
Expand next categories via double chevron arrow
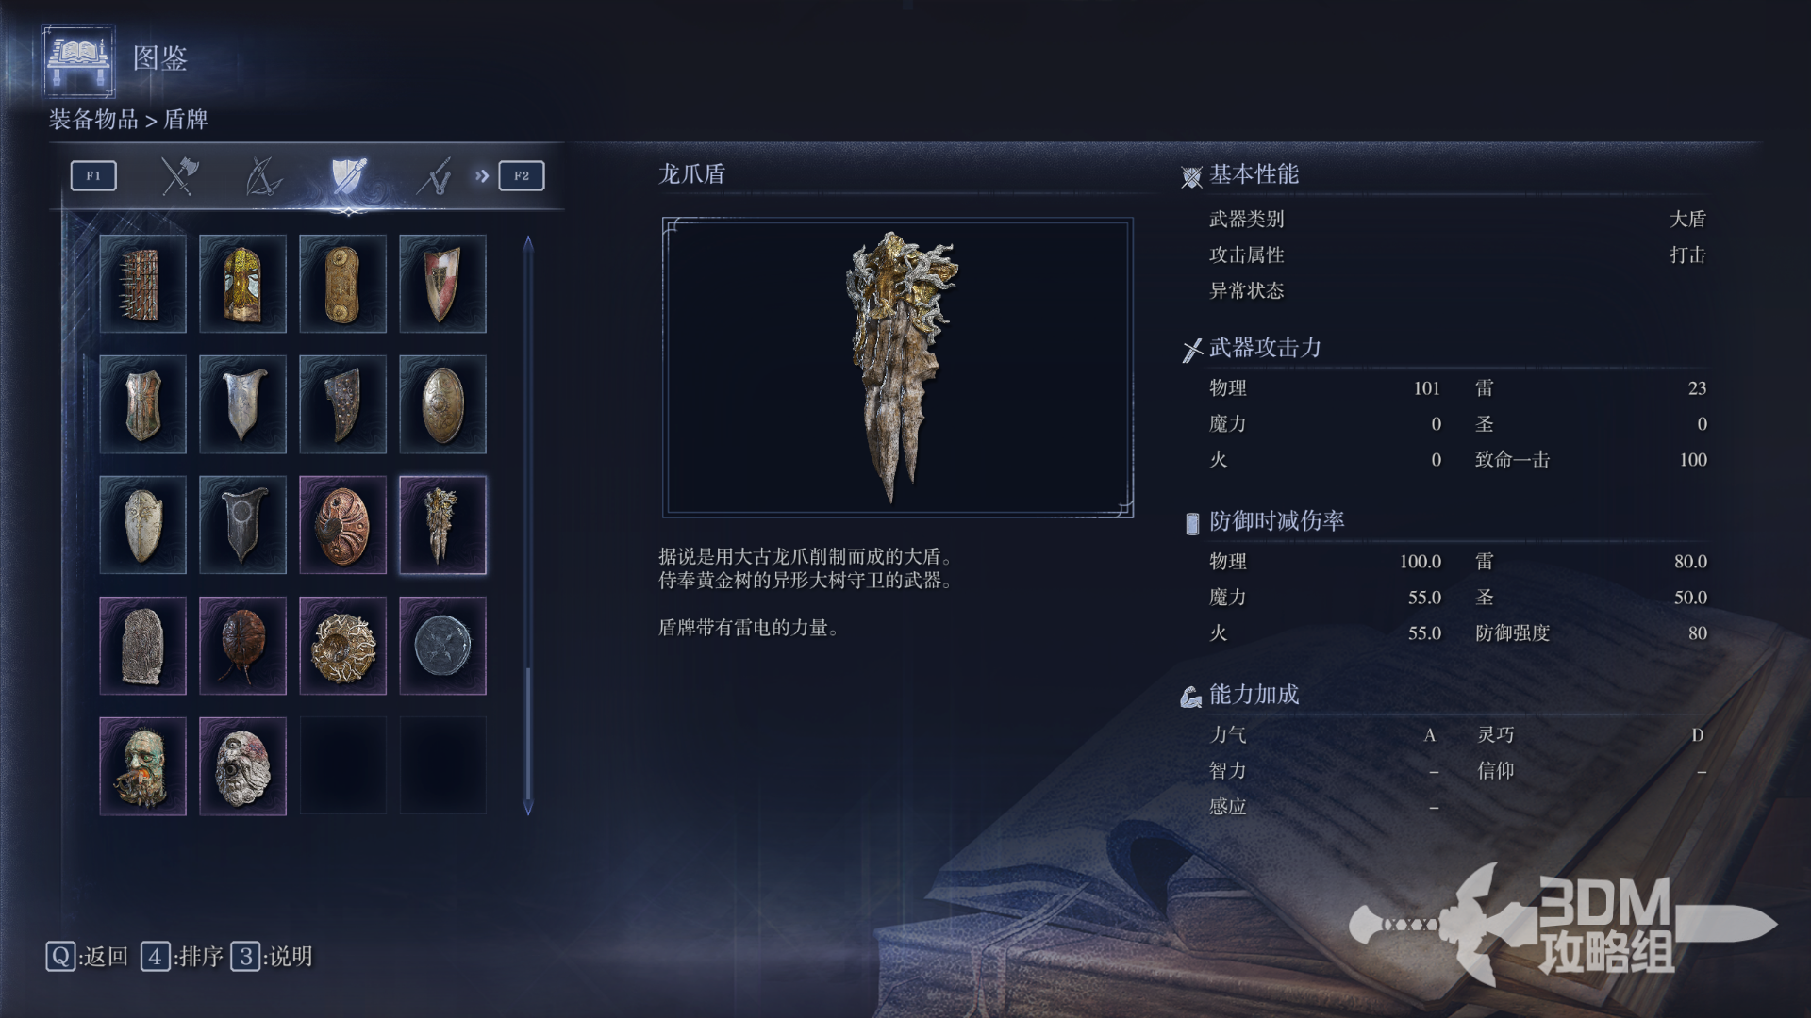[x=482, y=175]
